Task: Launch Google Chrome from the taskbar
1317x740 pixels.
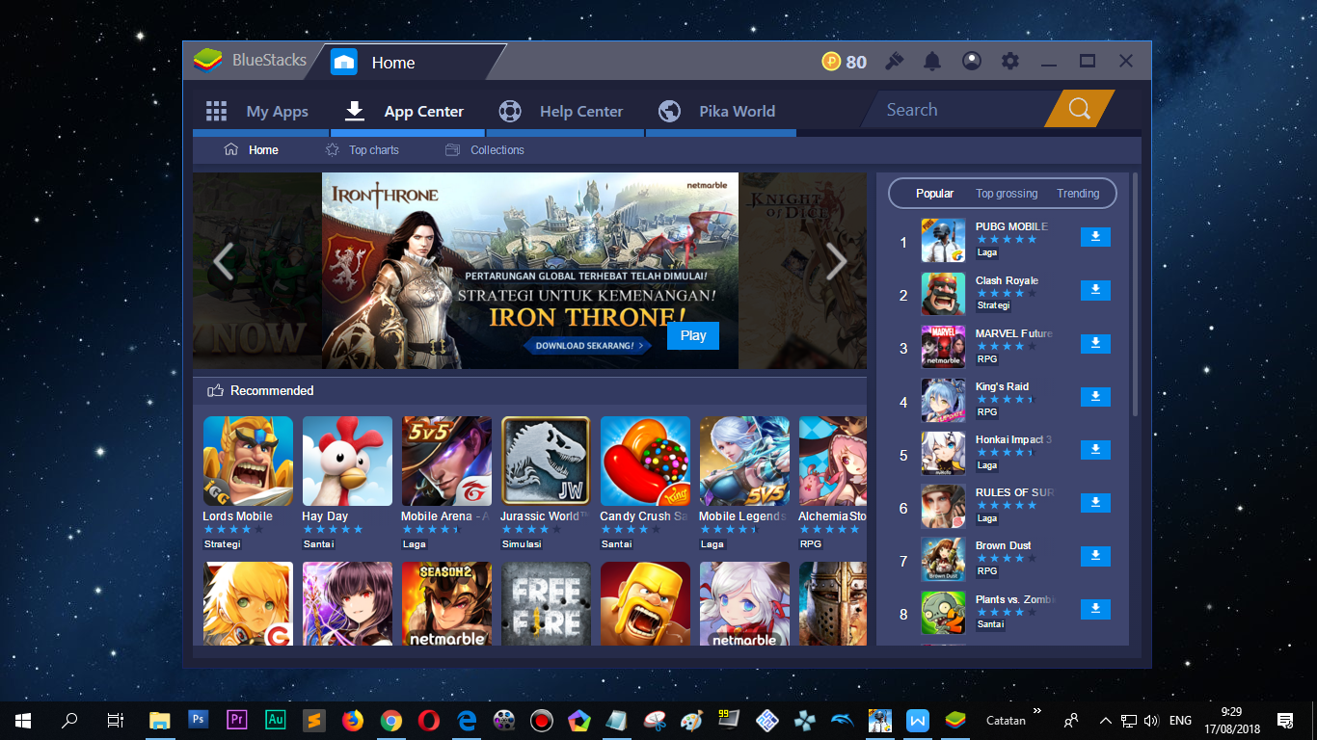Action: [390, 720]
